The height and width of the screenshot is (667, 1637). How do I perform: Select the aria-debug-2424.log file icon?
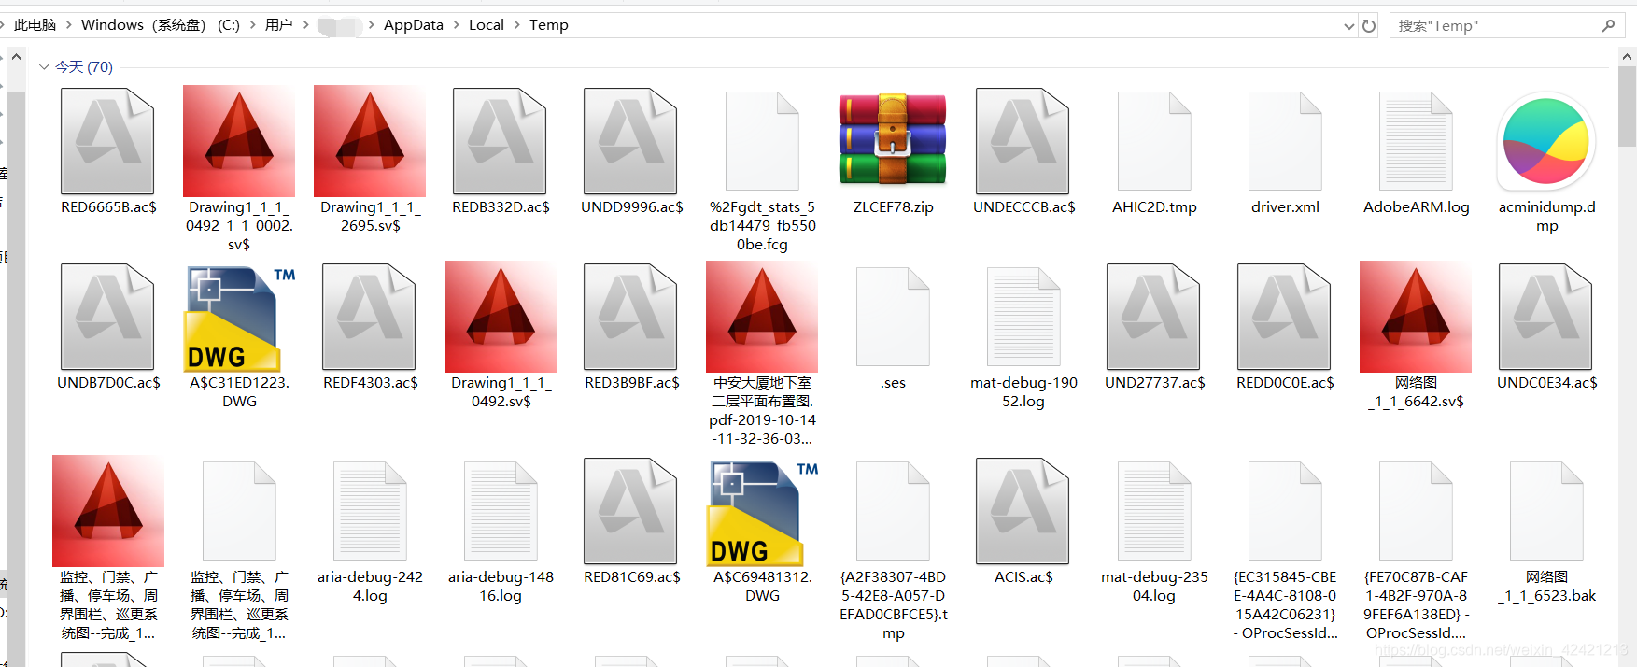[370, 511]
